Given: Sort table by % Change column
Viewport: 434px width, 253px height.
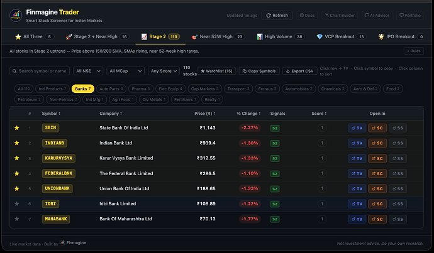Looking at the screenshot, I should pyautogui.click(x=248, y=114).
